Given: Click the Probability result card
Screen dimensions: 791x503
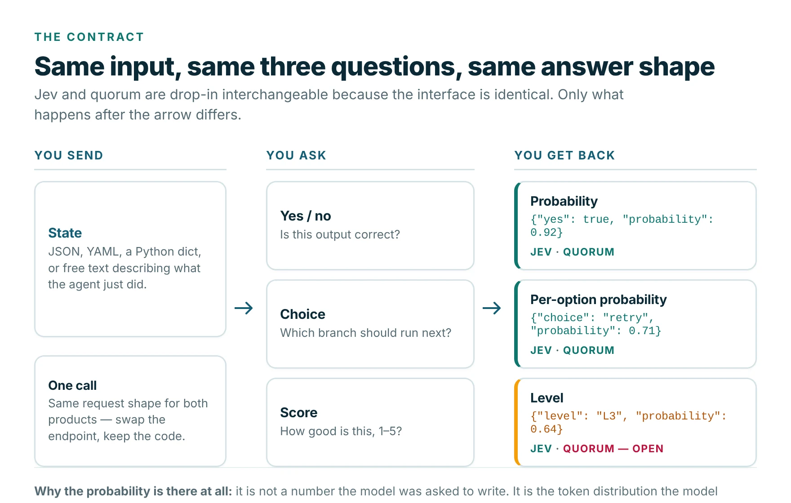Looking at the screenshot, I should coord(635,225).
